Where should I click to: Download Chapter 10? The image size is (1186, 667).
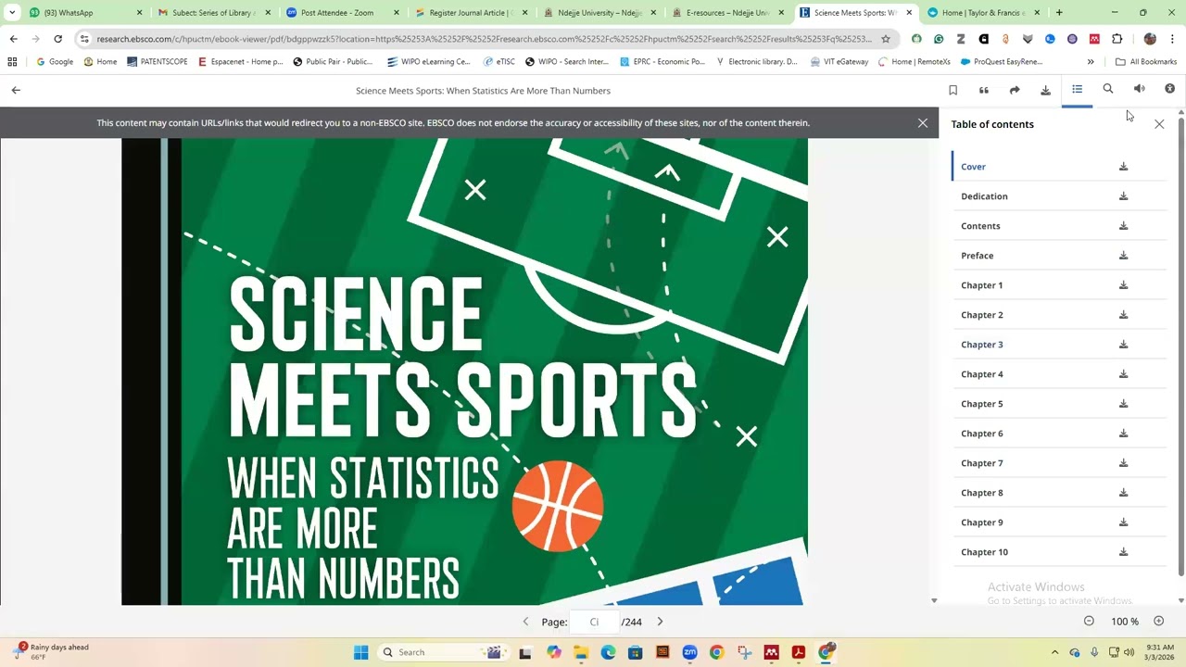[x=1123, y=552]
